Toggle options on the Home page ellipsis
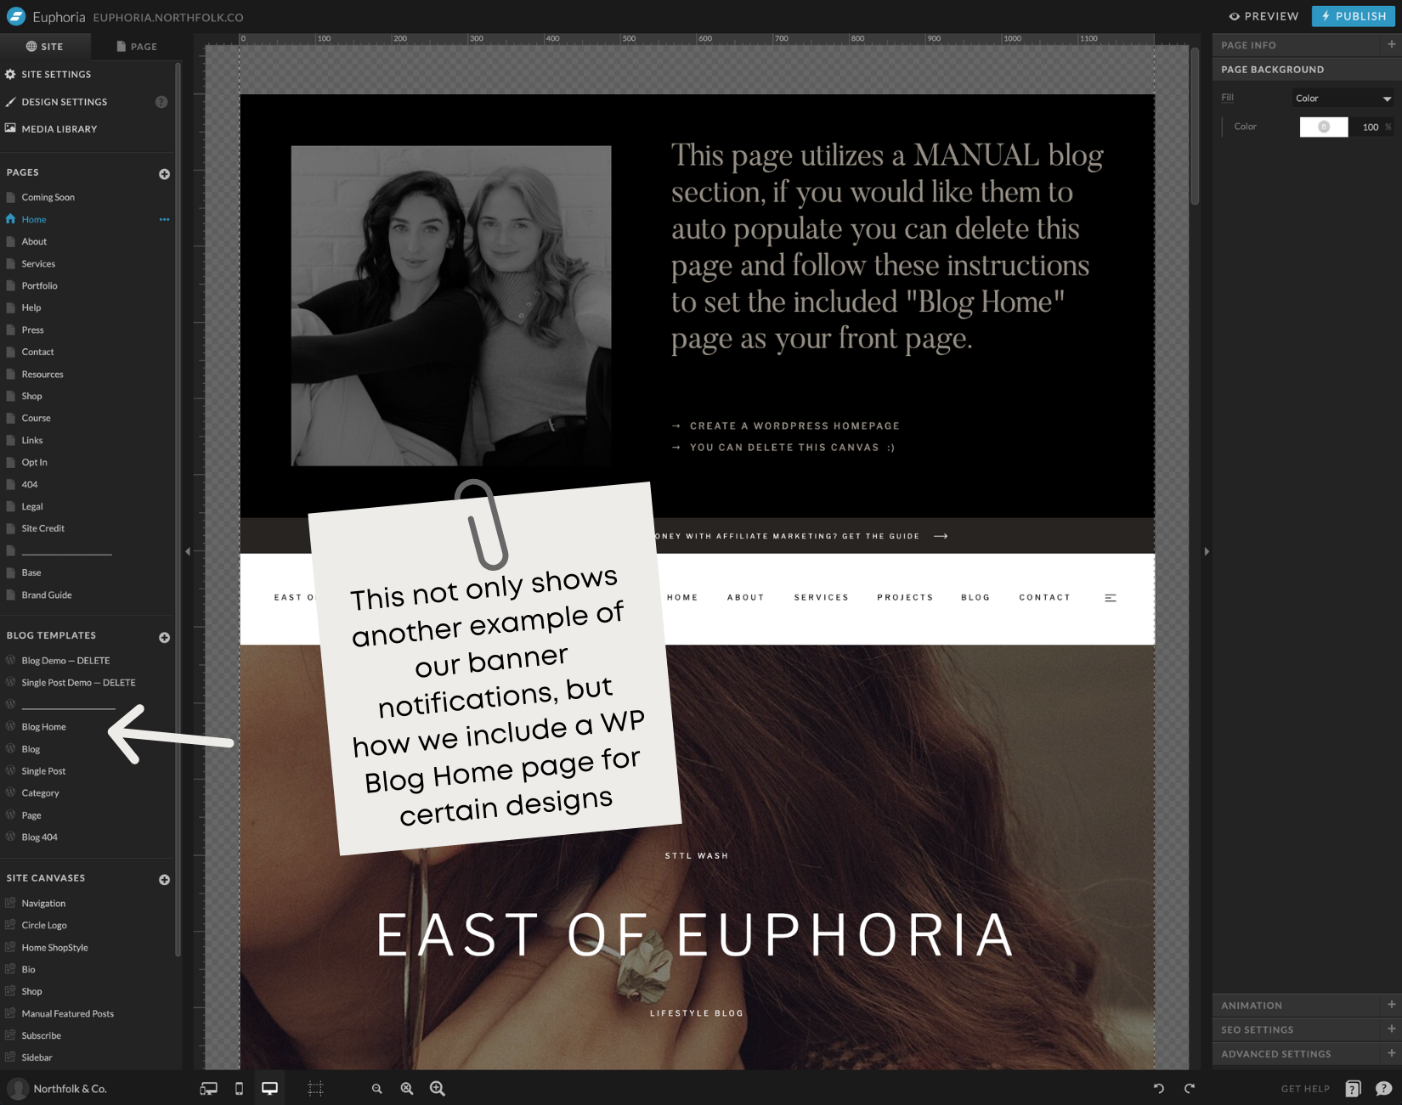The image size is (1402, 1105). pos(164,219)
